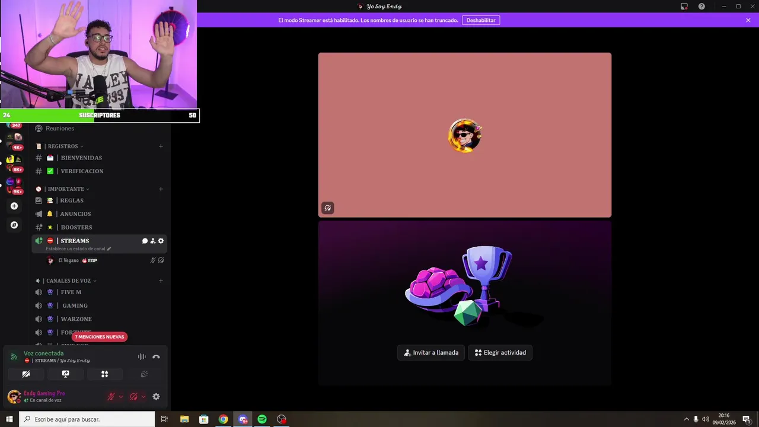Screen dimensions: 759x427
Task: Click Deshabilitar streamer mode button
Action: (x=481, y=20)
